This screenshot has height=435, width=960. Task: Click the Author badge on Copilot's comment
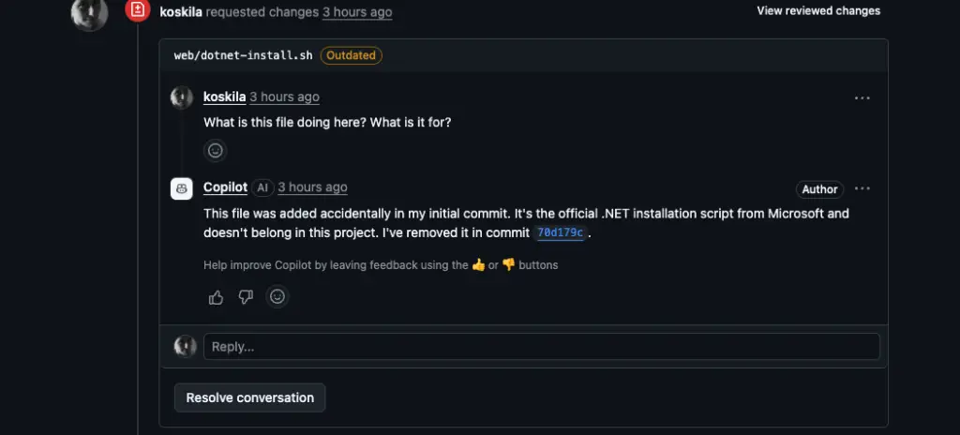(818, 189)
